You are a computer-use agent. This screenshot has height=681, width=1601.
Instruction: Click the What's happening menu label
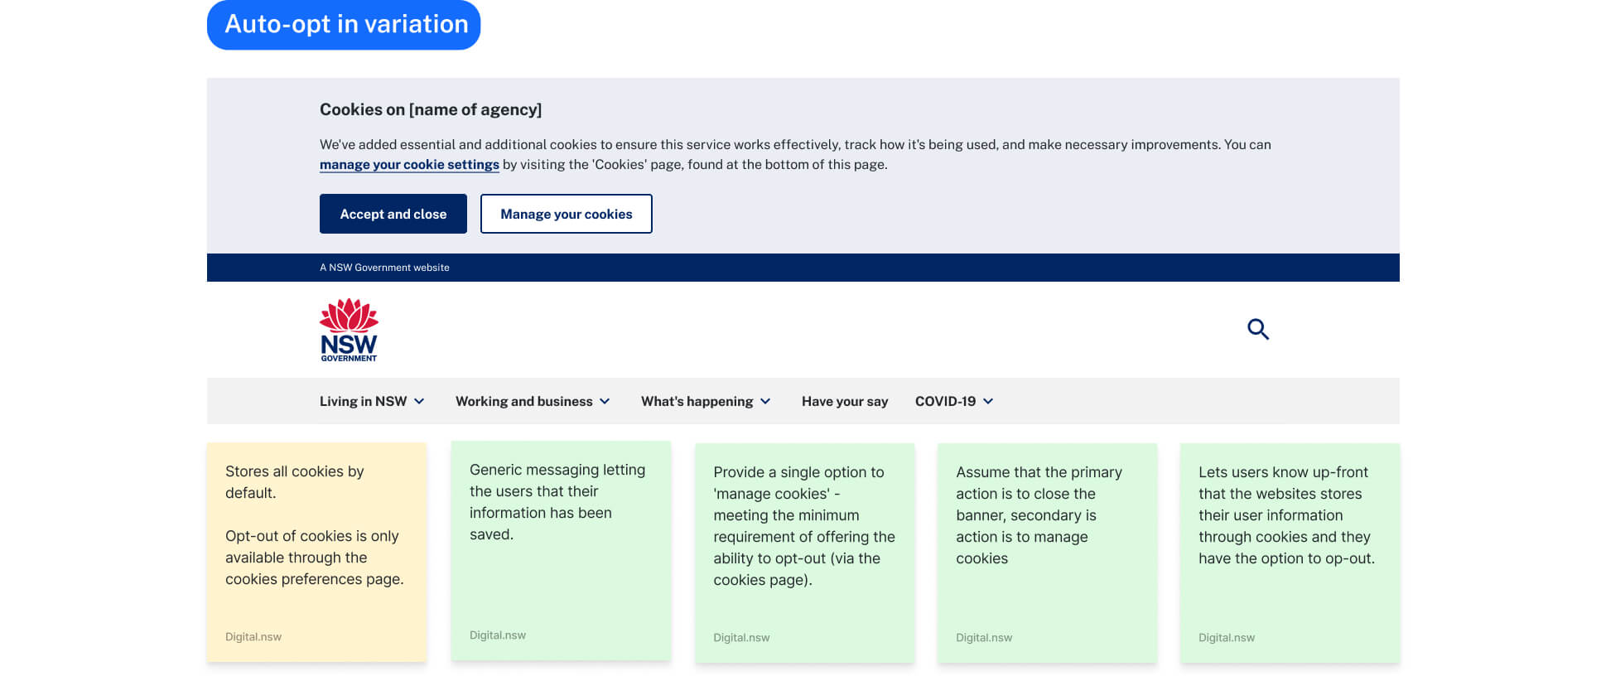(x=697, y=402)
